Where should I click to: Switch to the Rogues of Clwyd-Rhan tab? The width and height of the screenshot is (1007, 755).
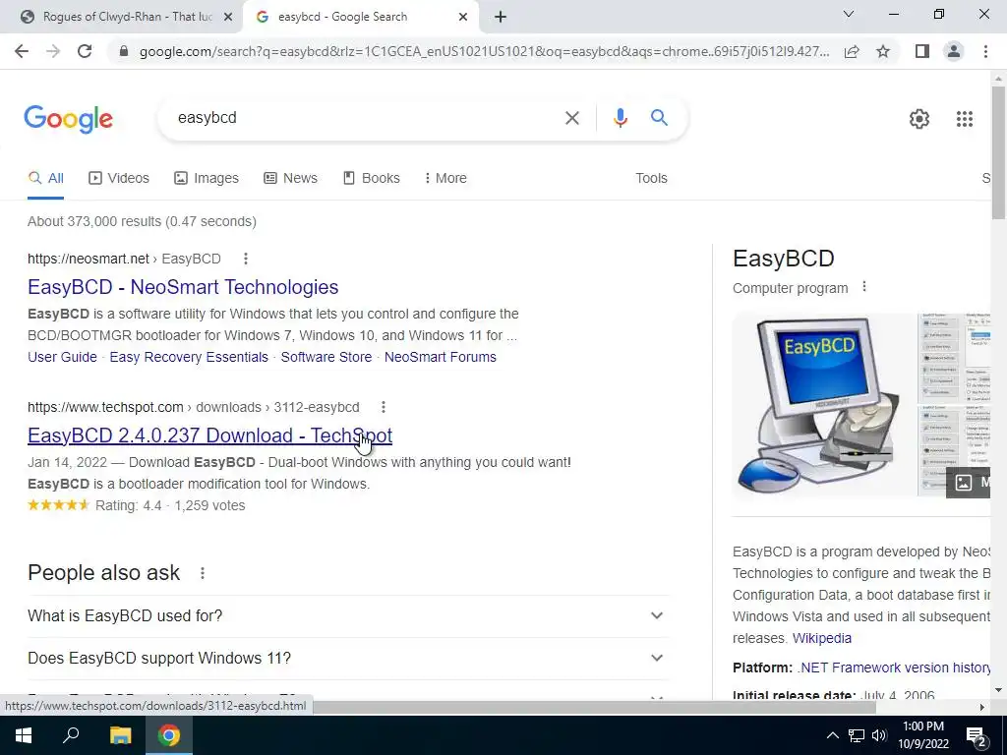[127, 17]
